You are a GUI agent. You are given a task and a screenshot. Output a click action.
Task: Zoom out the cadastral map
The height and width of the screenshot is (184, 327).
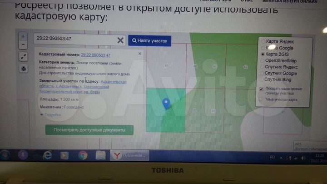(x=23, y=45)
